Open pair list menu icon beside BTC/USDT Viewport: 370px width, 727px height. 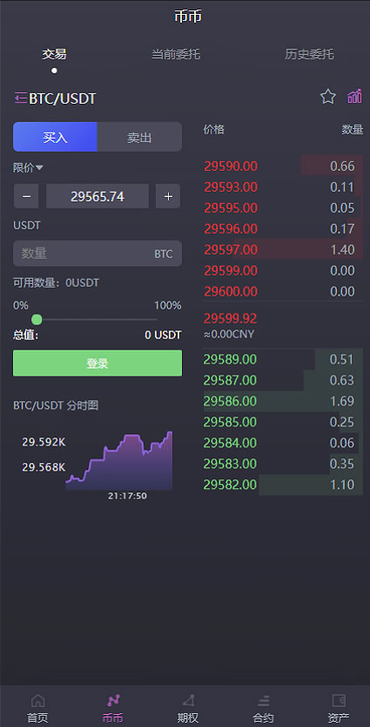pyautogui.click(x=21, y=99)
